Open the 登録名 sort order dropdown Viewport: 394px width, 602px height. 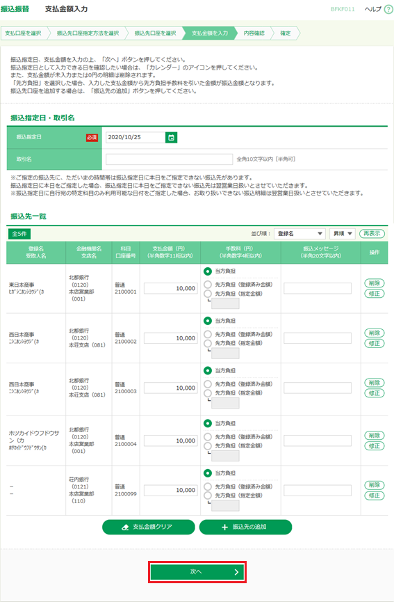[x=299, y=233]
